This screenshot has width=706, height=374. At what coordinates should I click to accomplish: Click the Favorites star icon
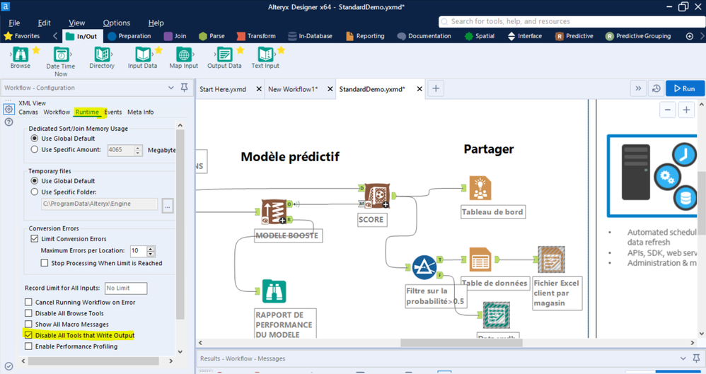pos(8,36)
